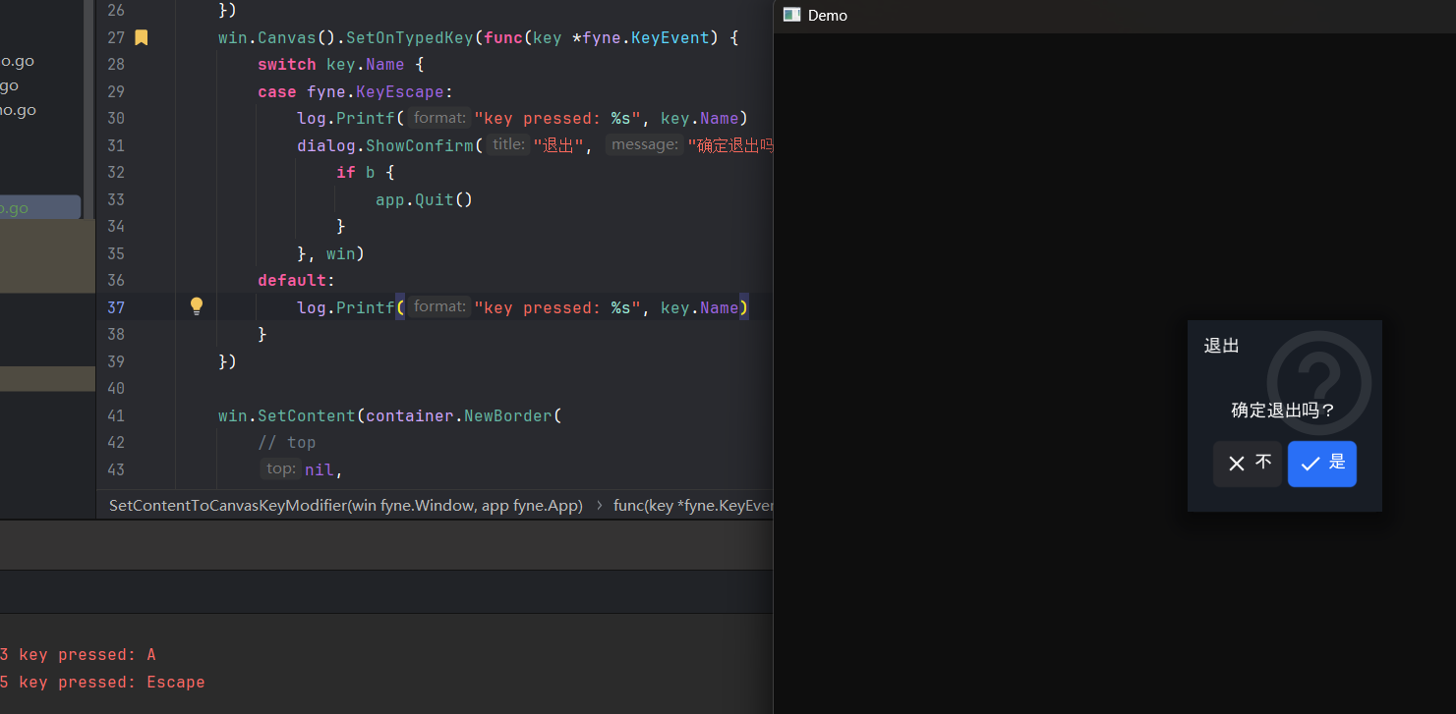Select SetContentToCanvasKeyModifier breadcrumb item

pos(345,506)
